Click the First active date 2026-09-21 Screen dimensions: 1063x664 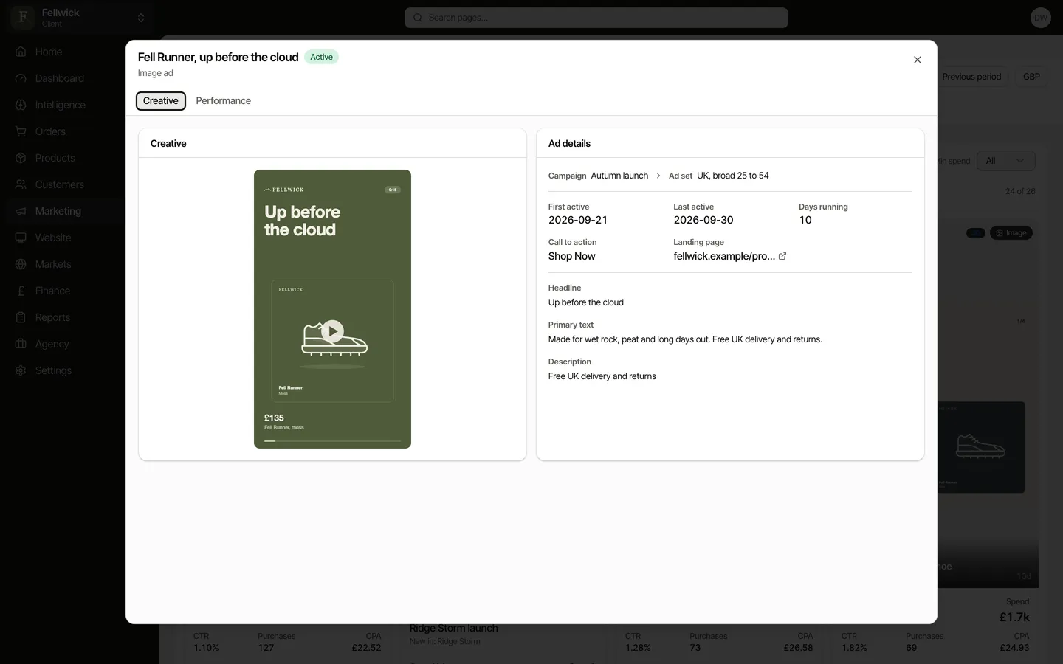click(578, 220)
